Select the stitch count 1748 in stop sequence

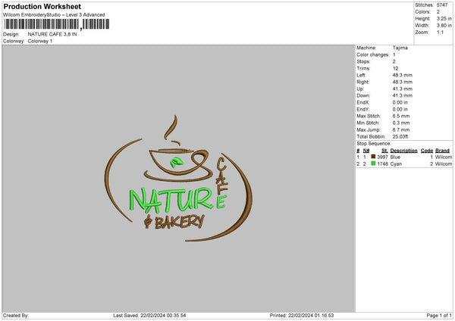click(382, 164)
